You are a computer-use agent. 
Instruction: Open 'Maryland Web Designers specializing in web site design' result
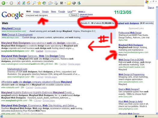tap(40, 43)
